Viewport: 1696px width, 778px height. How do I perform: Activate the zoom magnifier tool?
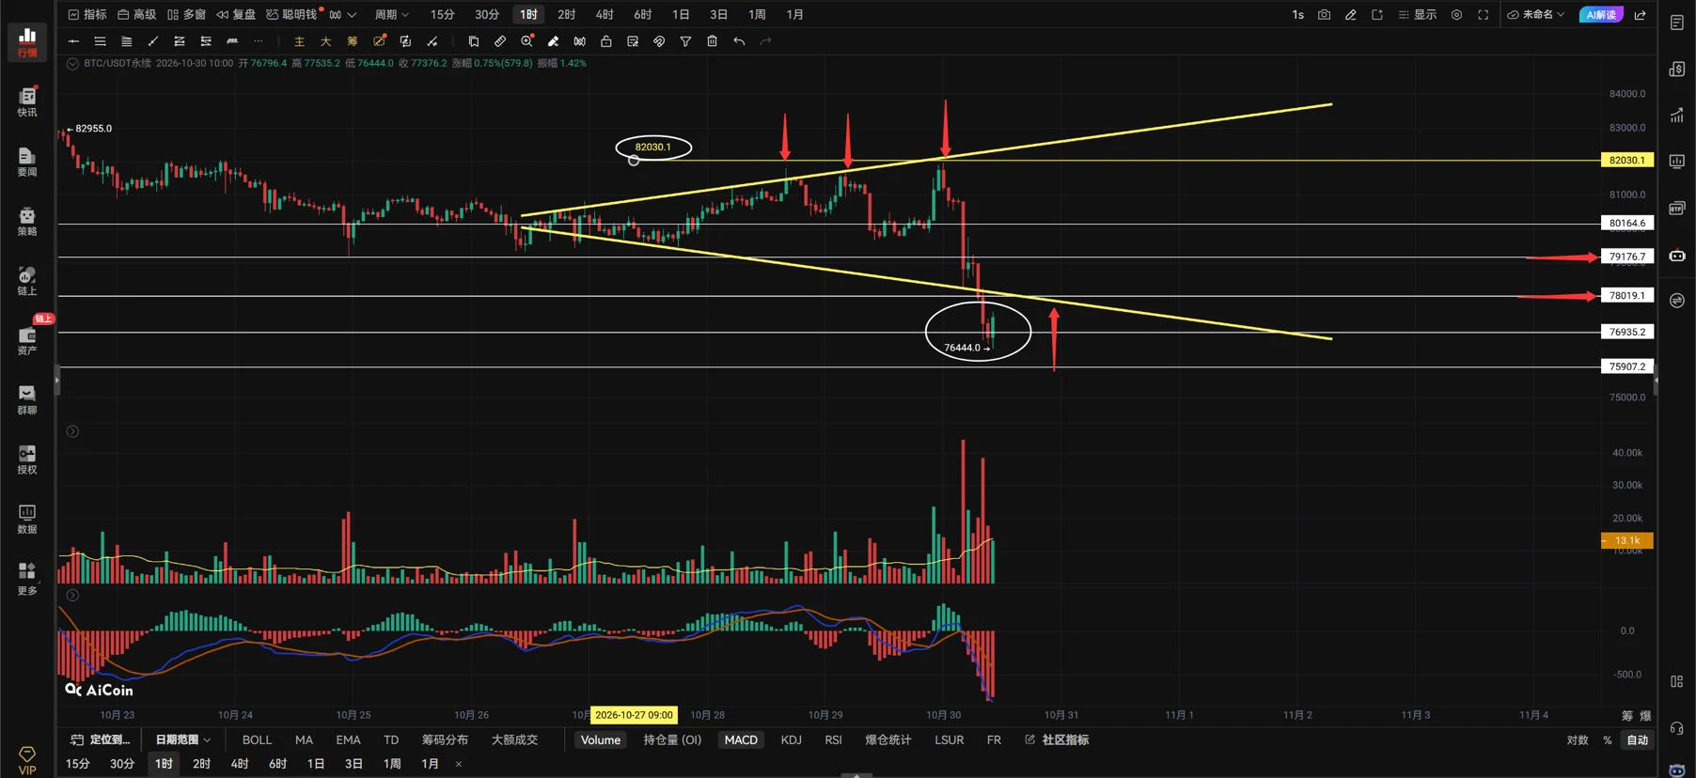pyautogui.click(x=526, y=41)
